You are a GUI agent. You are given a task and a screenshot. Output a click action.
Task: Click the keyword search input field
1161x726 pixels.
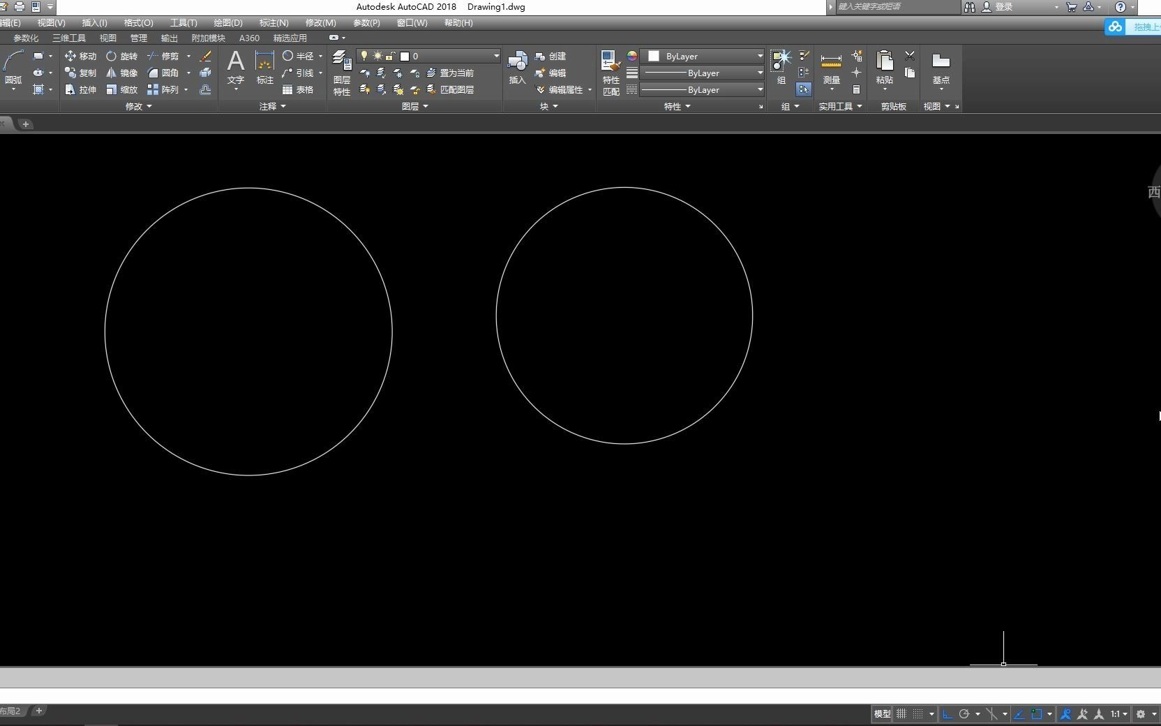click(x=898, y=6)
